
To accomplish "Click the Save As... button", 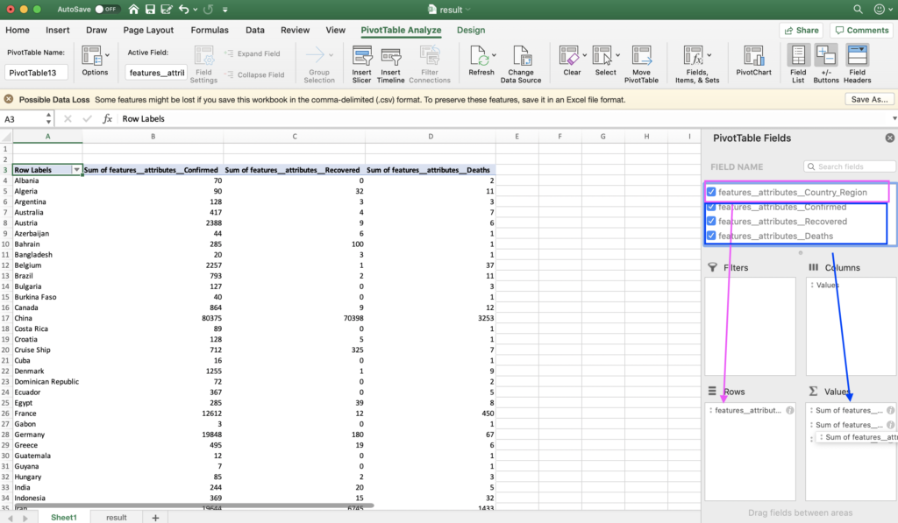I will (x=869, y=99).
